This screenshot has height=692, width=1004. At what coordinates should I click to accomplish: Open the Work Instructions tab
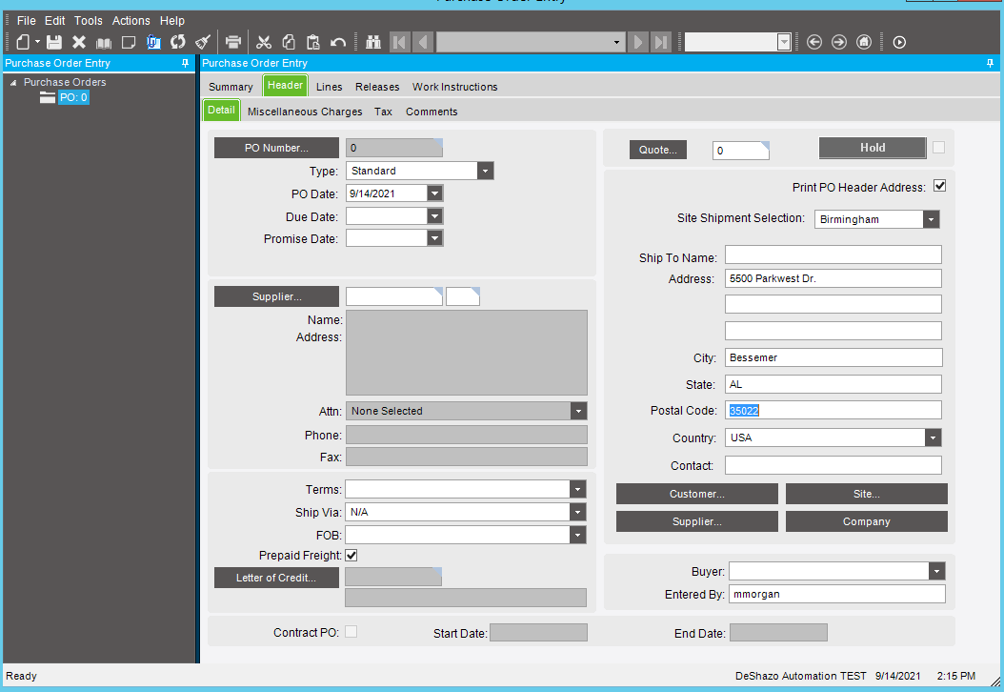[x=454, y=87]
